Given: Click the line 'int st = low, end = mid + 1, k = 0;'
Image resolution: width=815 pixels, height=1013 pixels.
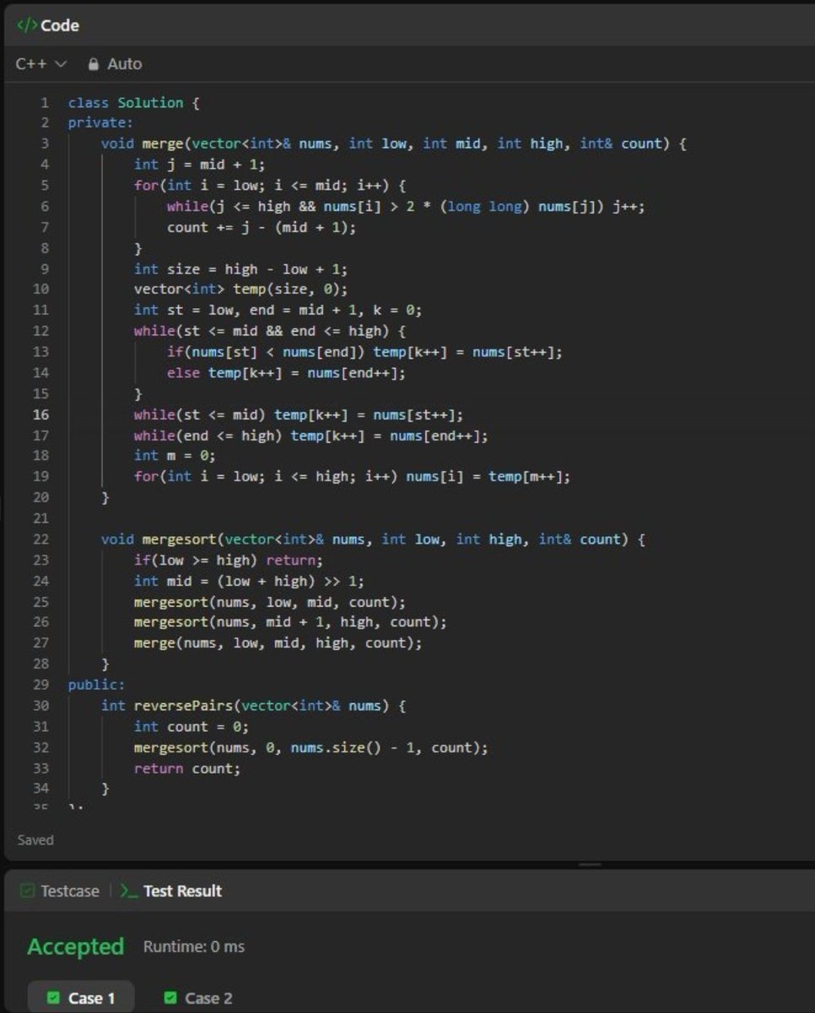Looking at the screenshot, I should point(278,310).
